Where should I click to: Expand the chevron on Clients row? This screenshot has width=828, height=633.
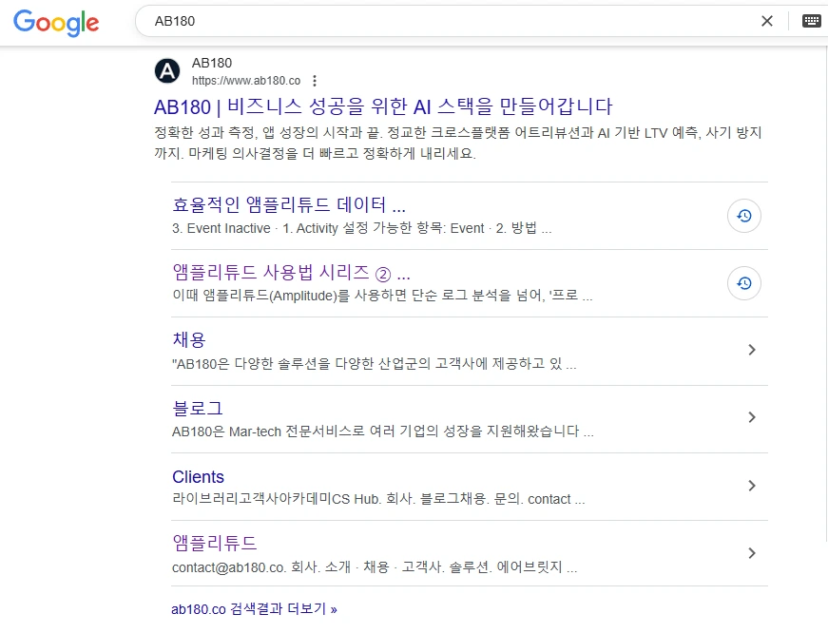click(x=752, y=485)
